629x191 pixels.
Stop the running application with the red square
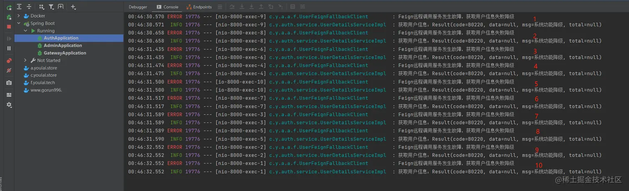pos(9,27)
